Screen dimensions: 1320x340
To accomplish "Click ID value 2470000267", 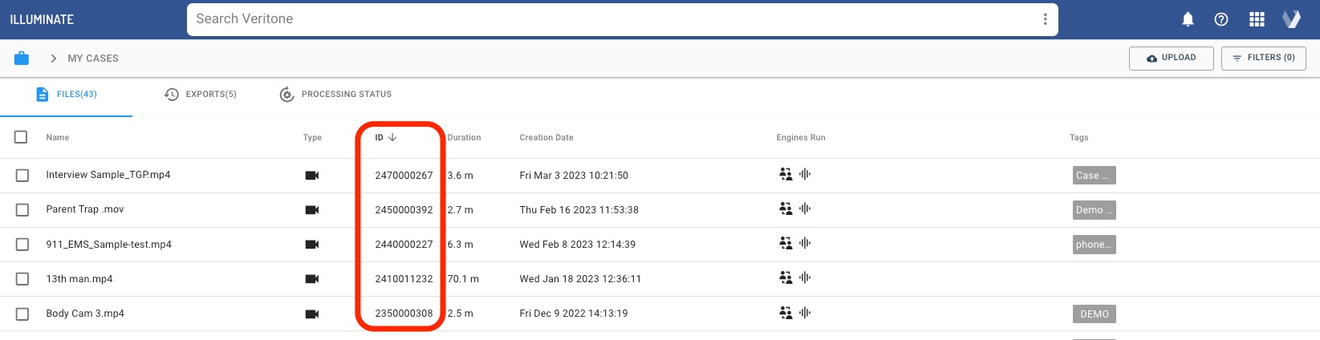I will pos(404,176).
